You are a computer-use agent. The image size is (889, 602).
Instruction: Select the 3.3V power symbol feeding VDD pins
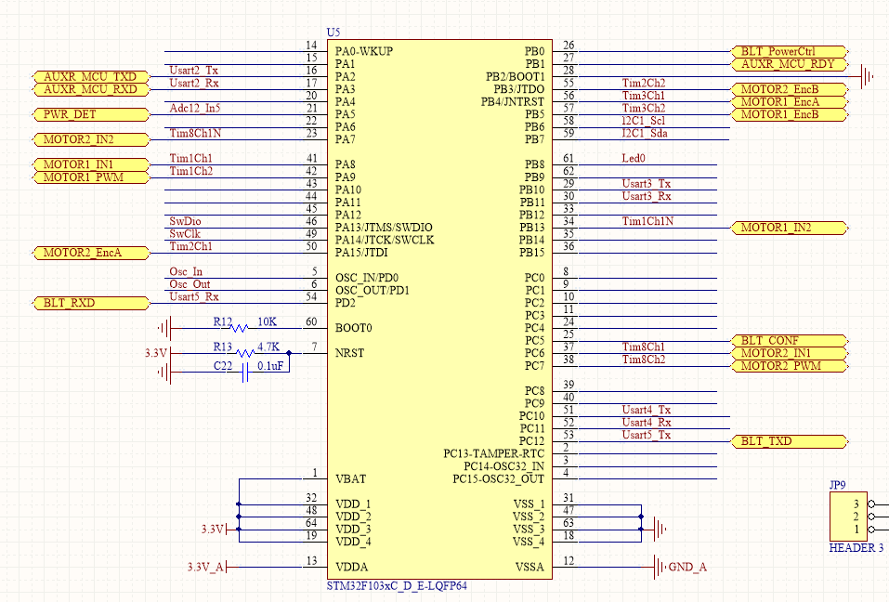(x=215, y=530)
